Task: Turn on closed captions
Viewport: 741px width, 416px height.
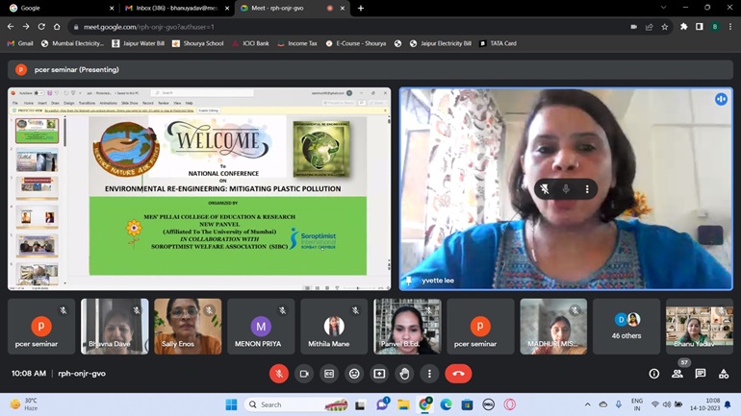Action: pos(329,374)
